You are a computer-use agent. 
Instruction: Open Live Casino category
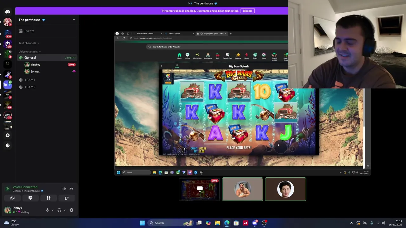coord(208,56)
